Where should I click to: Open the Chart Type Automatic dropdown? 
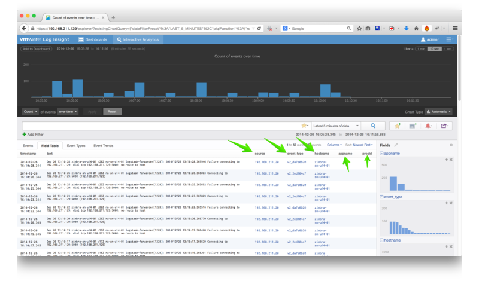pos(440,111)
